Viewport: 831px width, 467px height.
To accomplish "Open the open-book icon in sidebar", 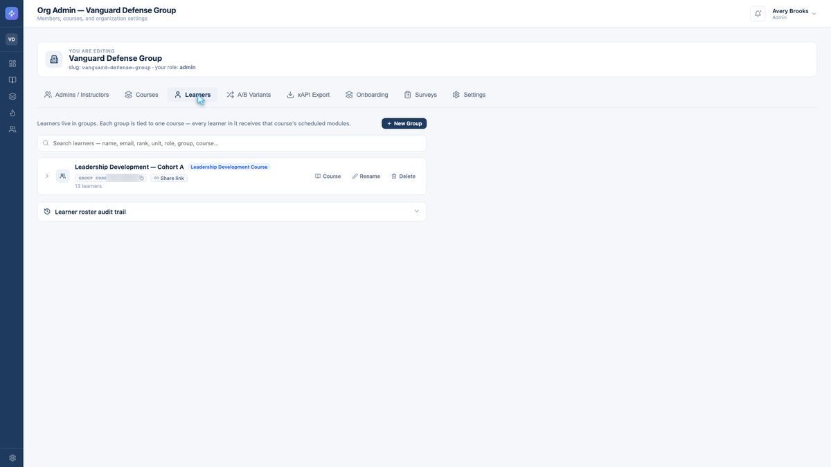I will [12, 80].
